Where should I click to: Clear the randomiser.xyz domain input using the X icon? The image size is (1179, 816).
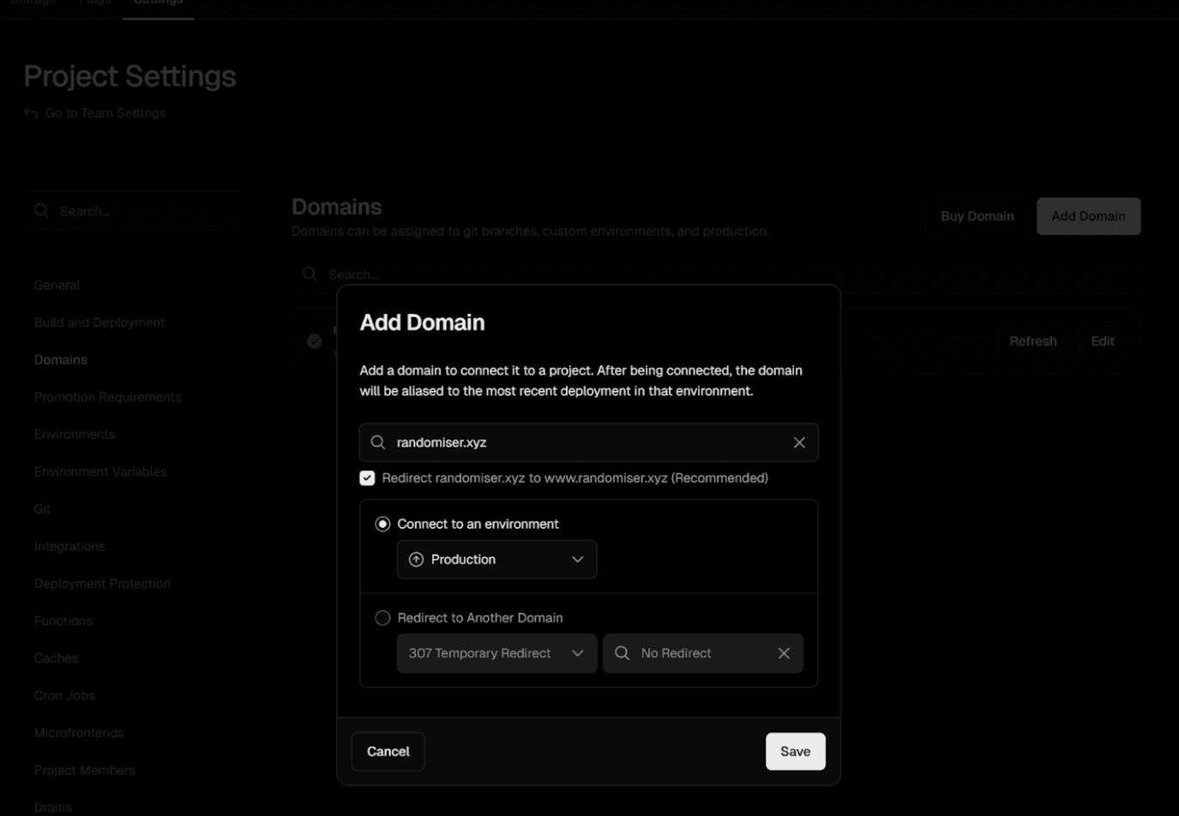tap(799, 441)
